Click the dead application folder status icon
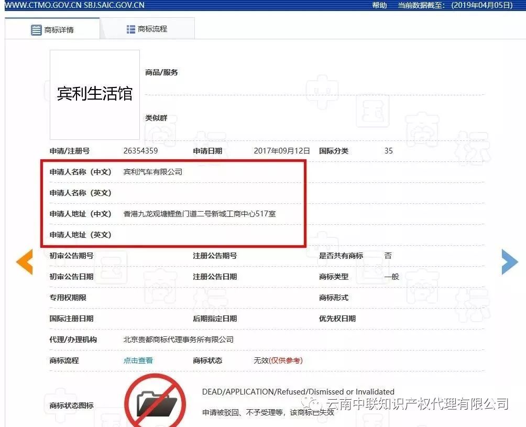Image resolution: width=526 pixels, height=427 pixels. point(155,401)
